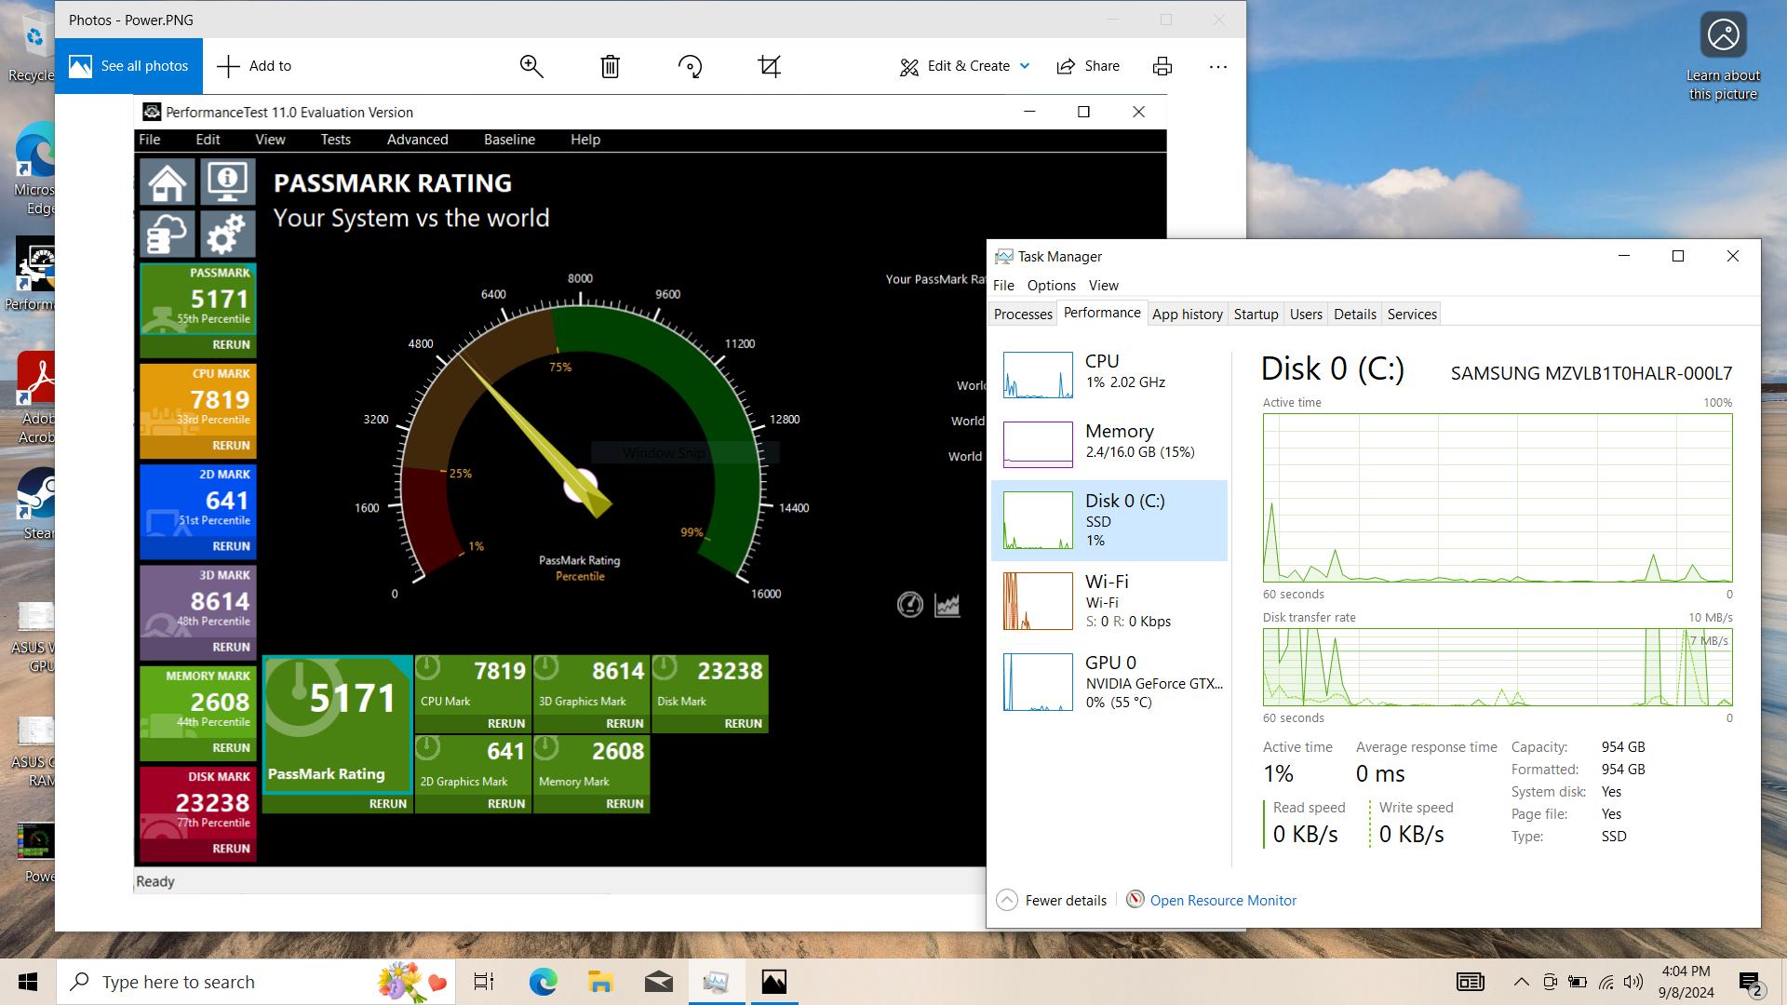Open Task Manager's View menu
The image size is (1787, 1005).
click(1104, 286)
